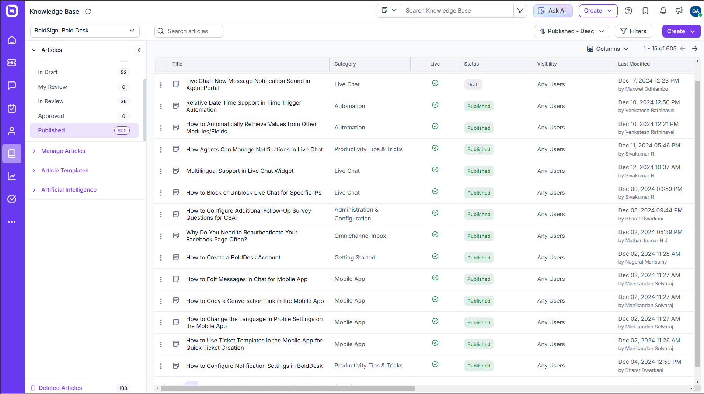Screen dimensions: 704x394
Task: Open the Knowledge Base icon in sidebar
Action: (x=12, y=154)
